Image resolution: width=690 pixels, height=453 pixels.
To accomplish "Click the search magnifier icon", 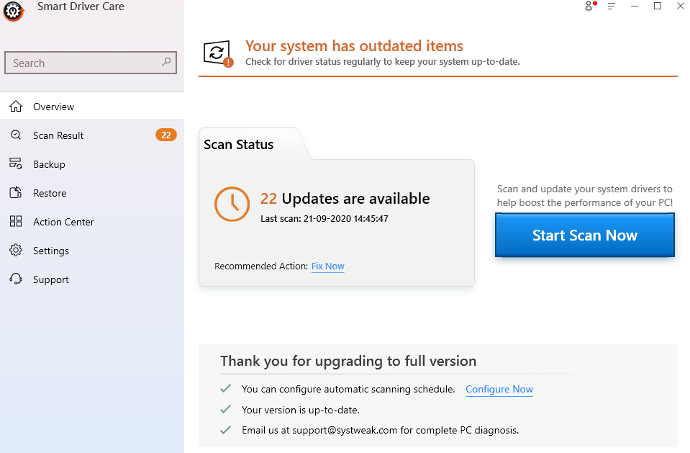I will tap(166, 63).
